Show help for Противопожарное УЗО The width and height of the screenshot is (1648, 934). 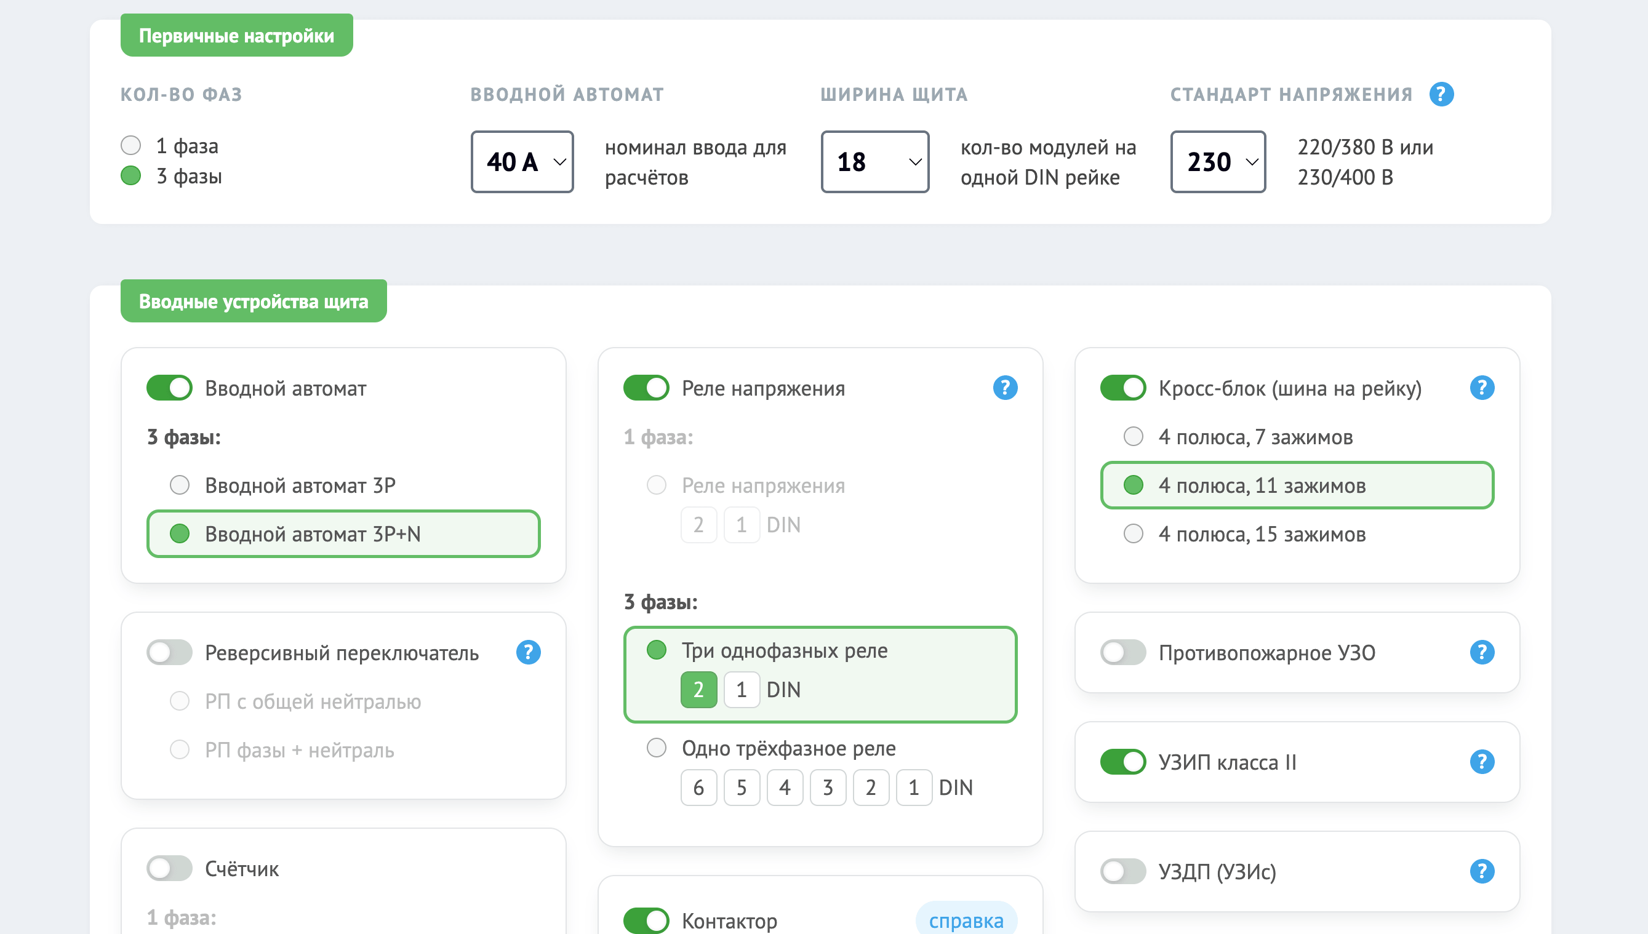1482,652
